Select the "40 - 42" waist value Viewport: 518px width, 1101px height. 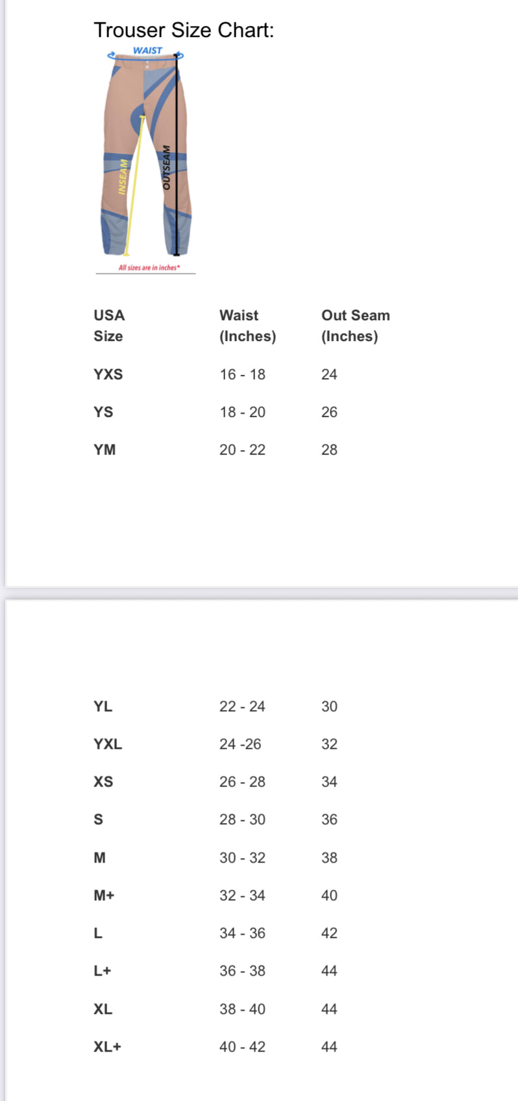coord(242,1046)
